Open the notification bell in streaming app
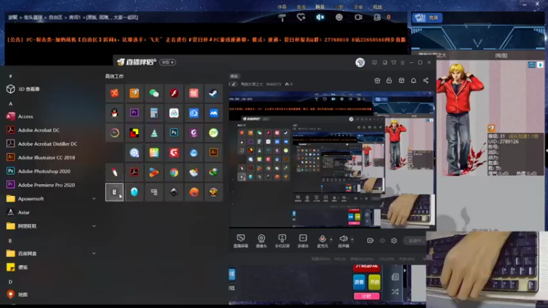This screenshot has height=308, width=548. click(x=414, y=81)
